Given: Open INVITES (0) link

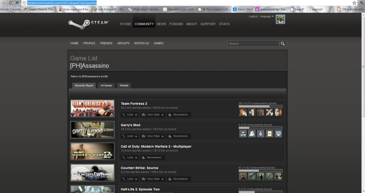Looking at the screenshot, I should click(x=142, y=43).
